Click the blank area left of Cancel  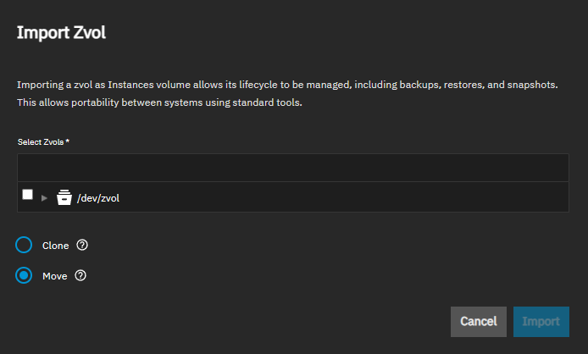tap(254, 322)
